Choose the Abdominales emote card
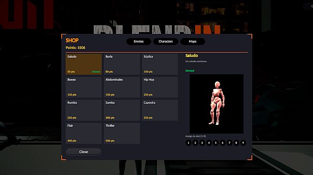Screen dimensions: 313x175 point(122,87)
